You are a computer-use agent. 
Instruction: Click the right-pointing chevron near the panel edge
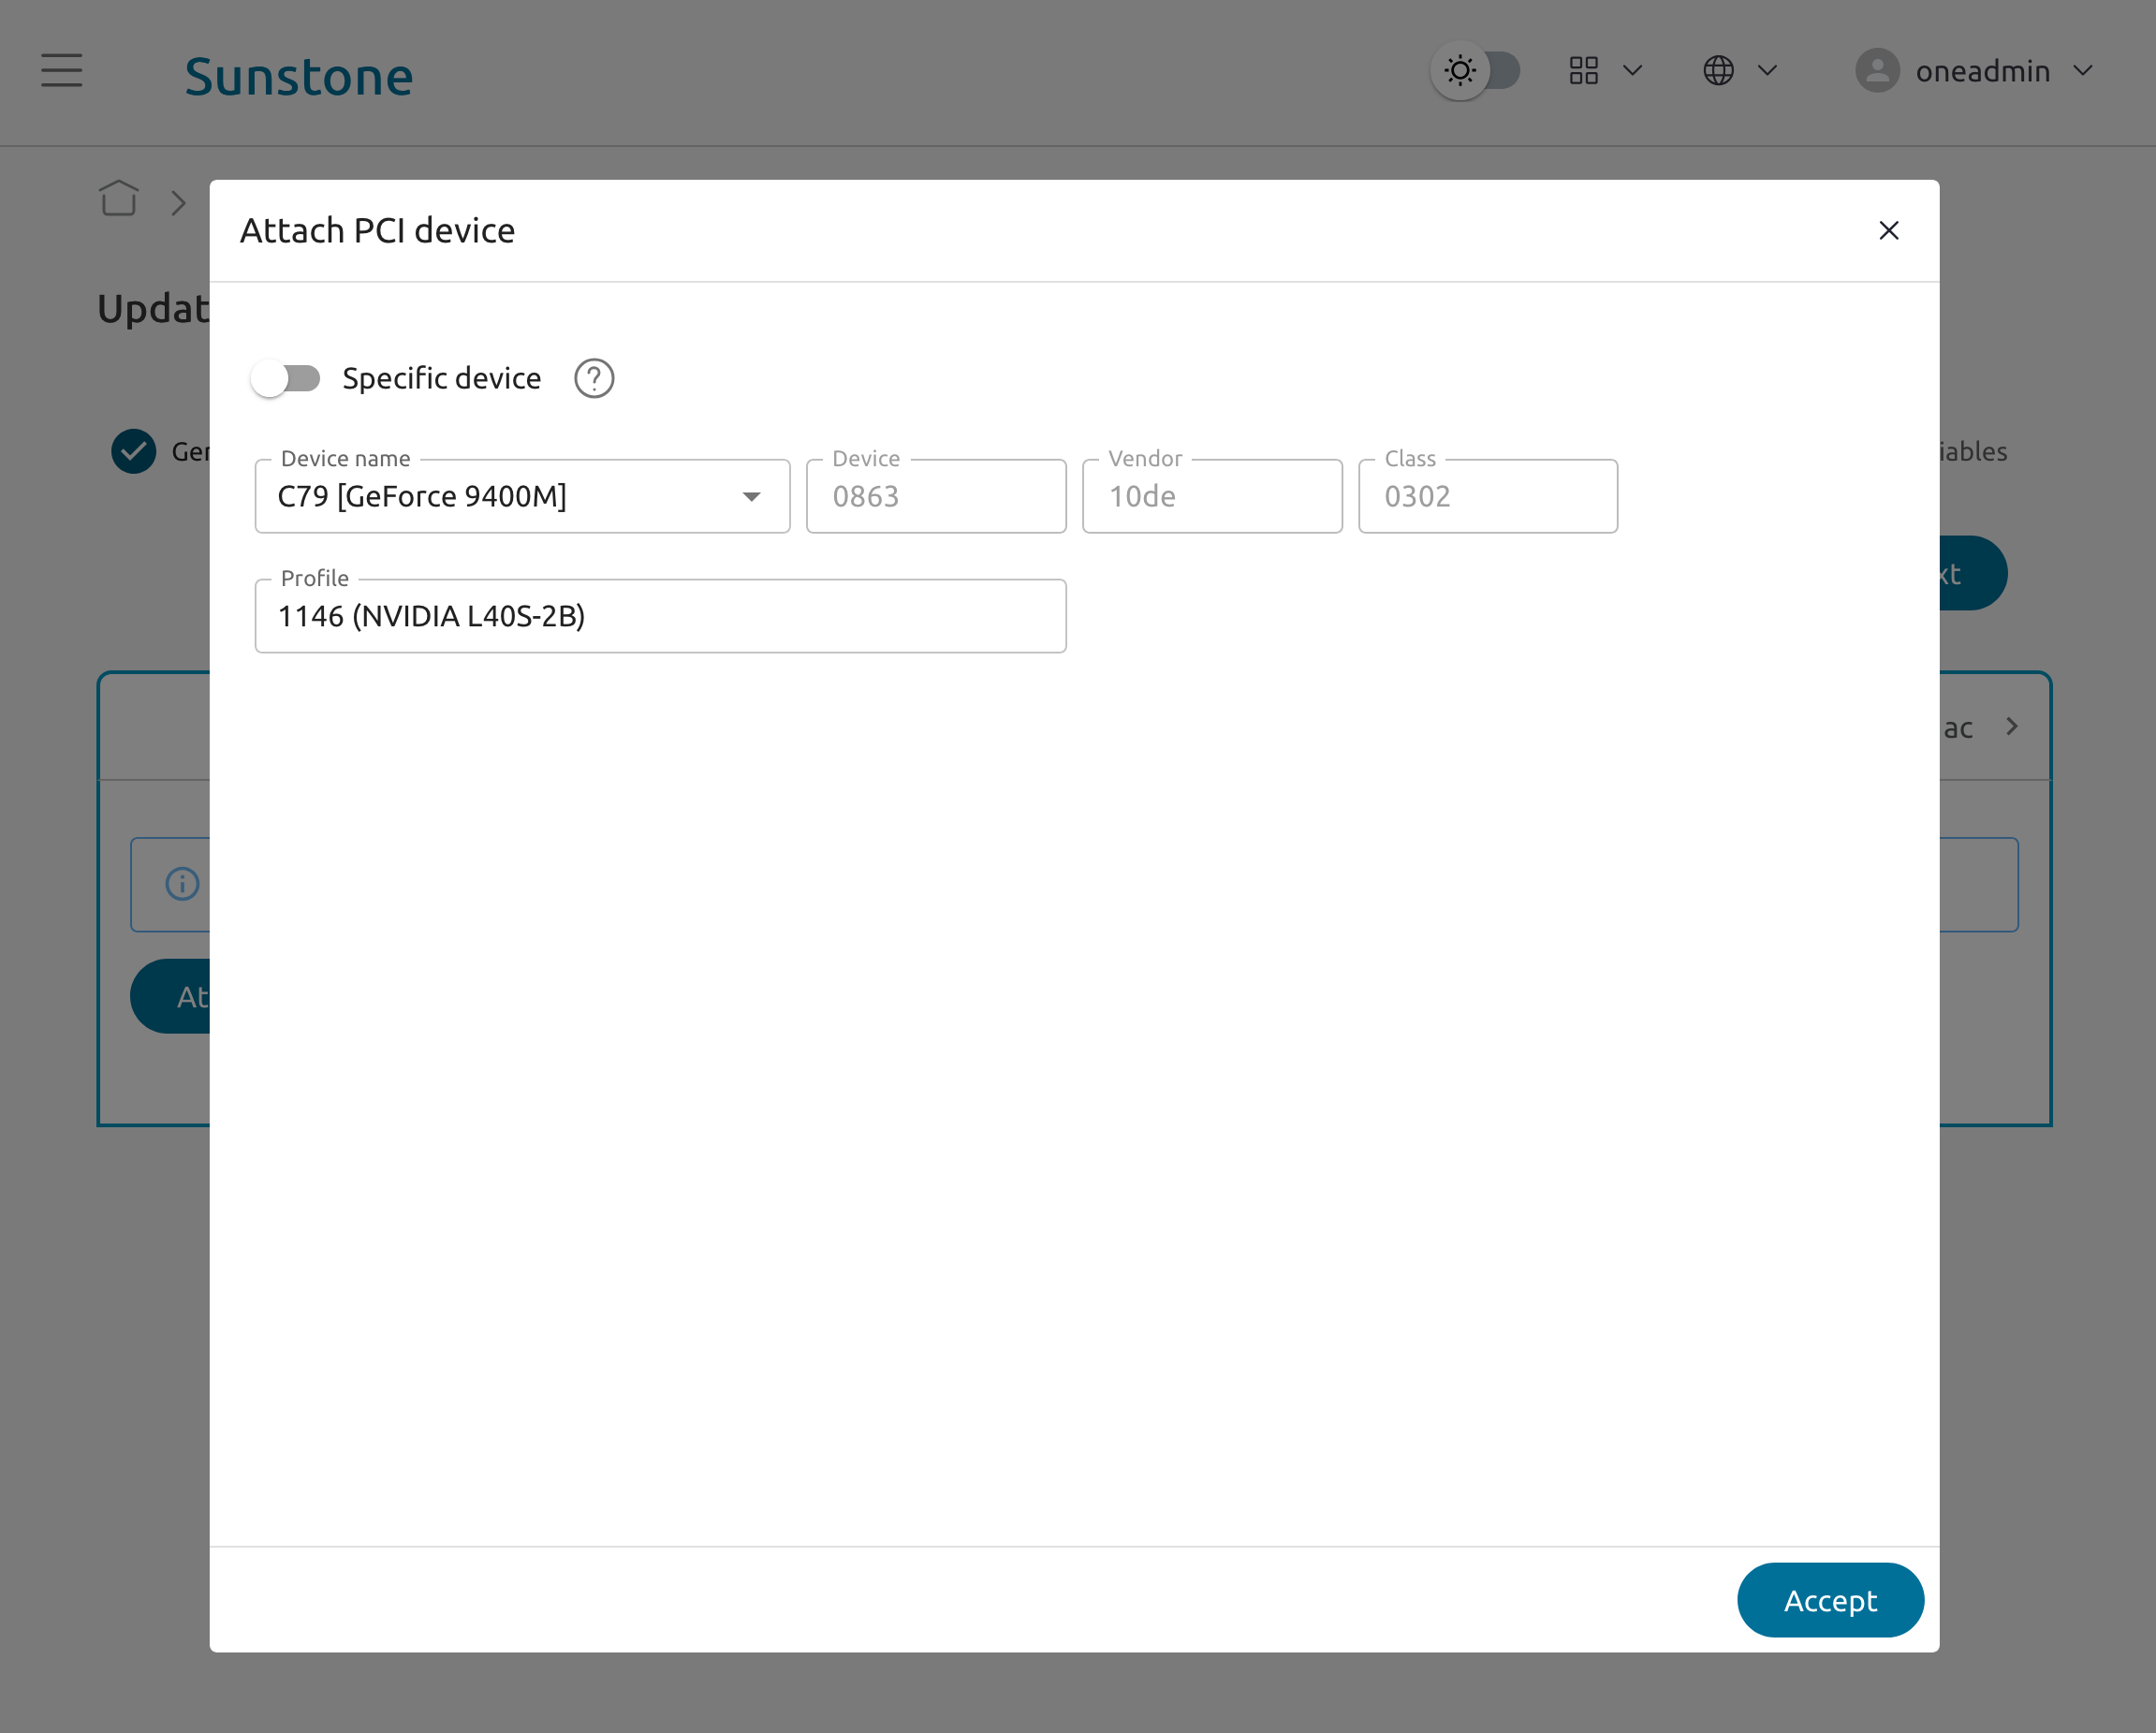coord(2013,727)
